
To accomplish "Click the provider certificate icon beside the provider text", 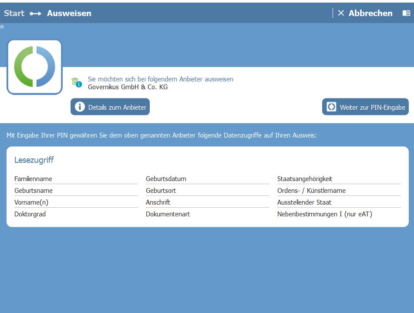I will 77,82.
